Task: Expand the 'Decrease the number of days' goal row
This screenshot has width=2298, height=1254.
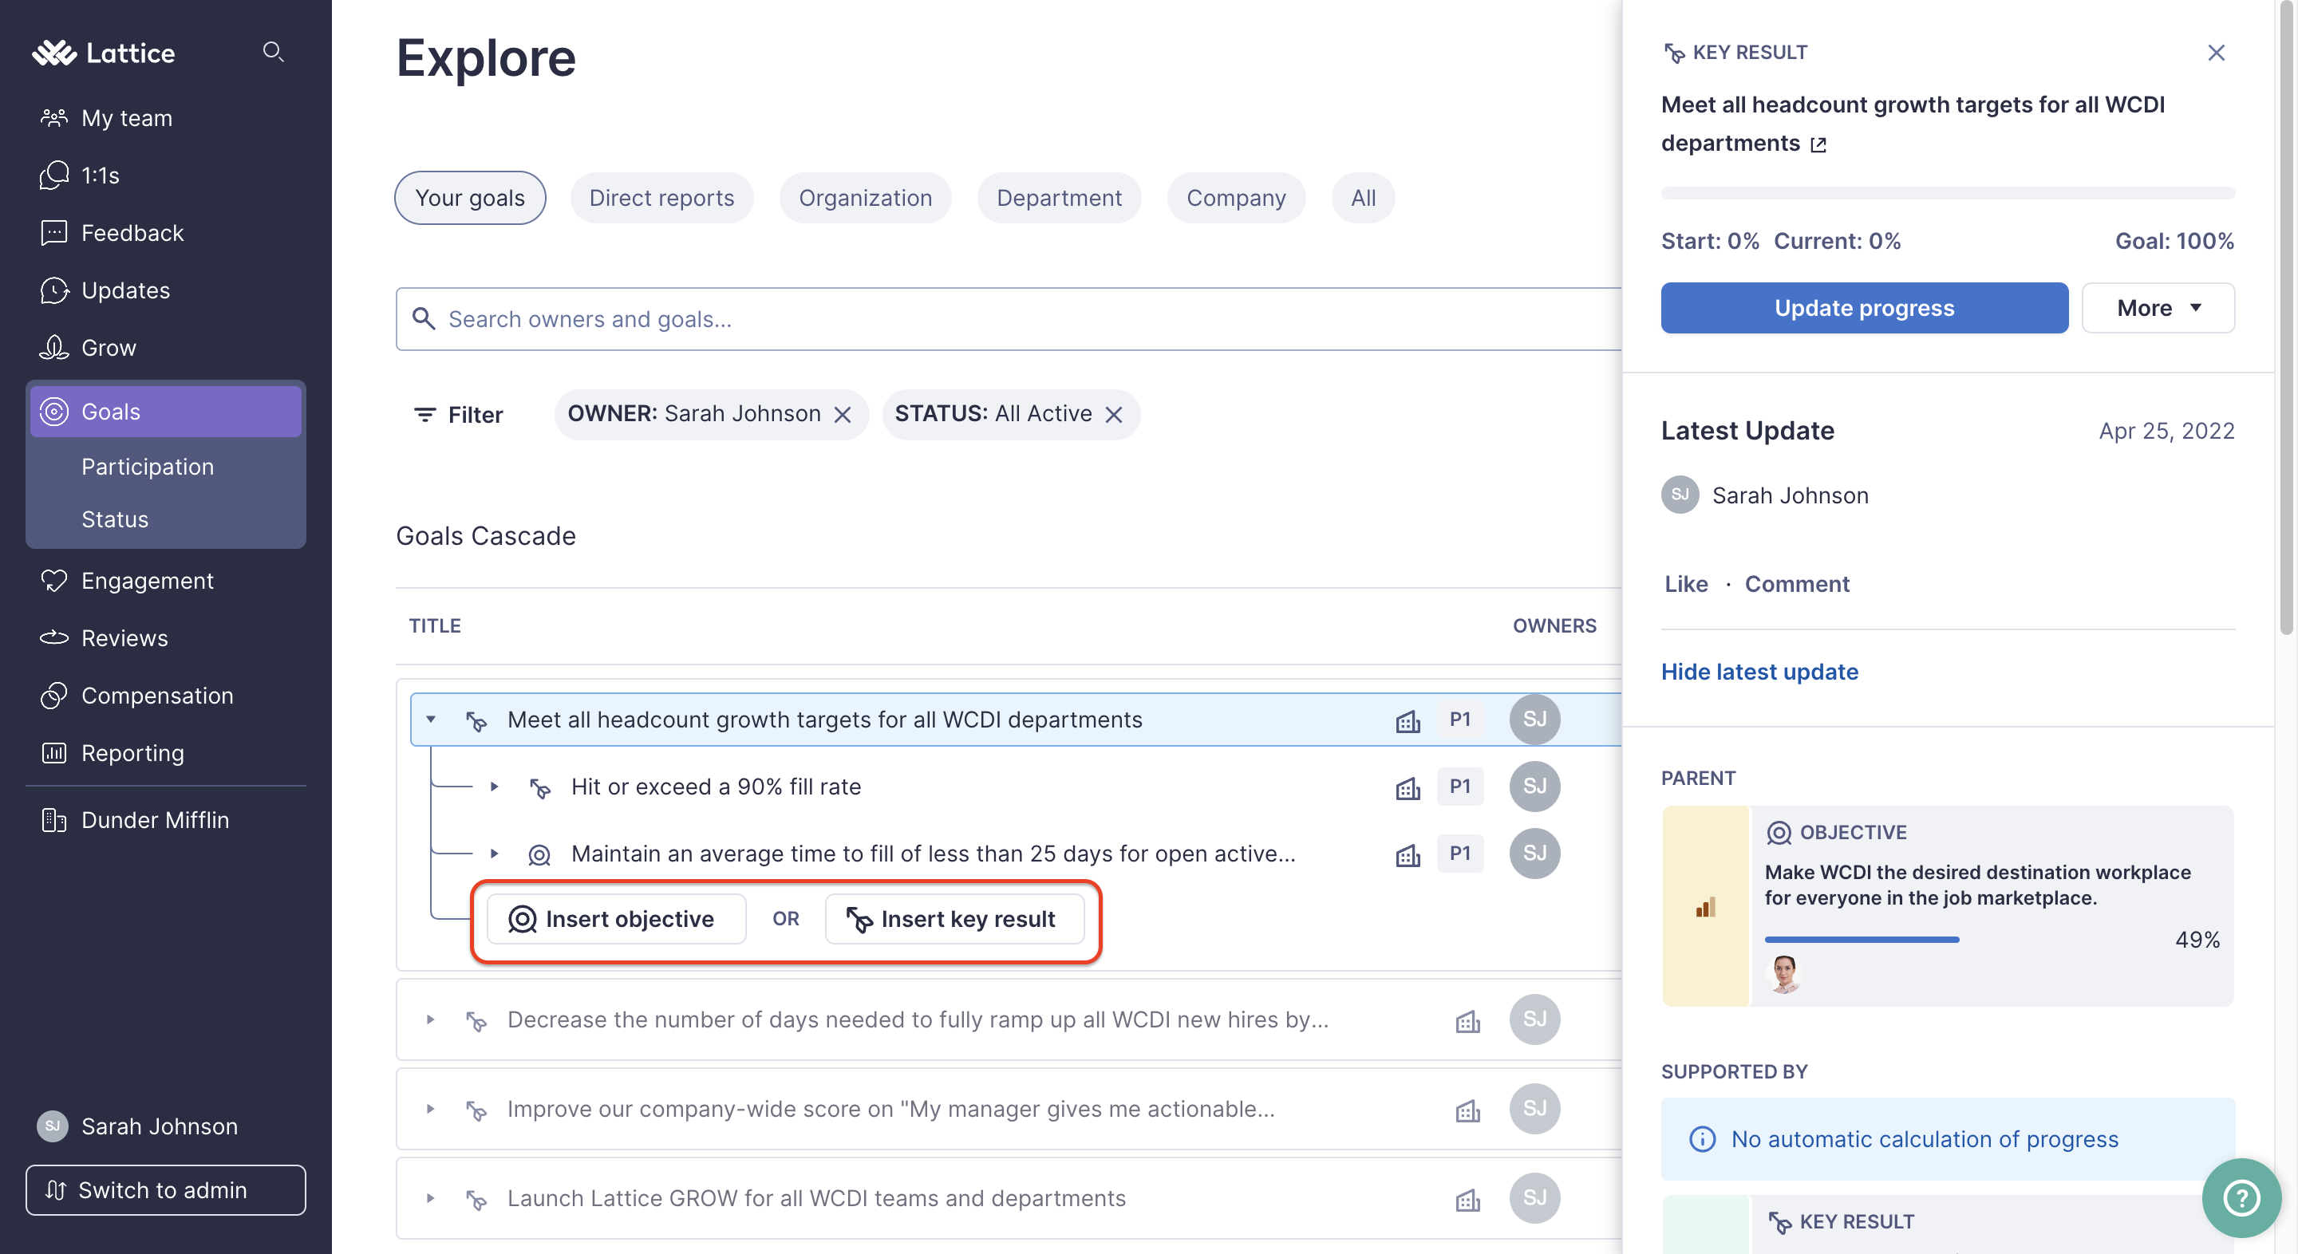Action: (x=432, y=1019)
